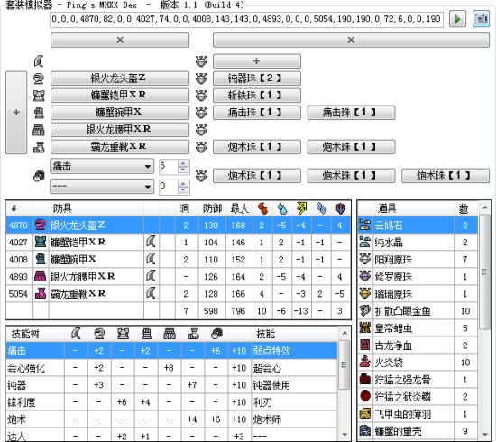The width and height of the screenshot is (496, 442).
Task: Click the stepper for talisman value 6
Action: click(183, 166)
